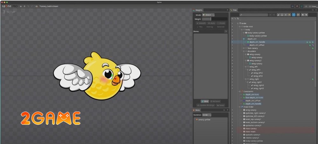Click the SETUP mode figure icon

point(4,12)
